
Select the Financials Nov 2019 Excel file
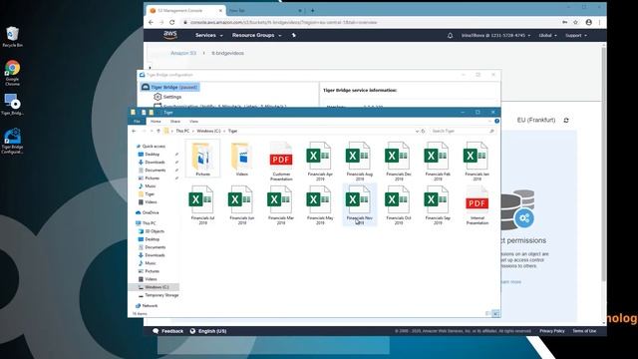359,204
